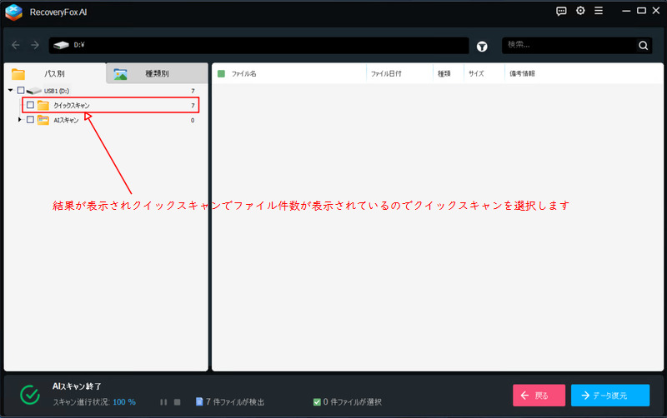Click the feedback chat icon in title bar
The image size is (667, 418).
point(561,11)
